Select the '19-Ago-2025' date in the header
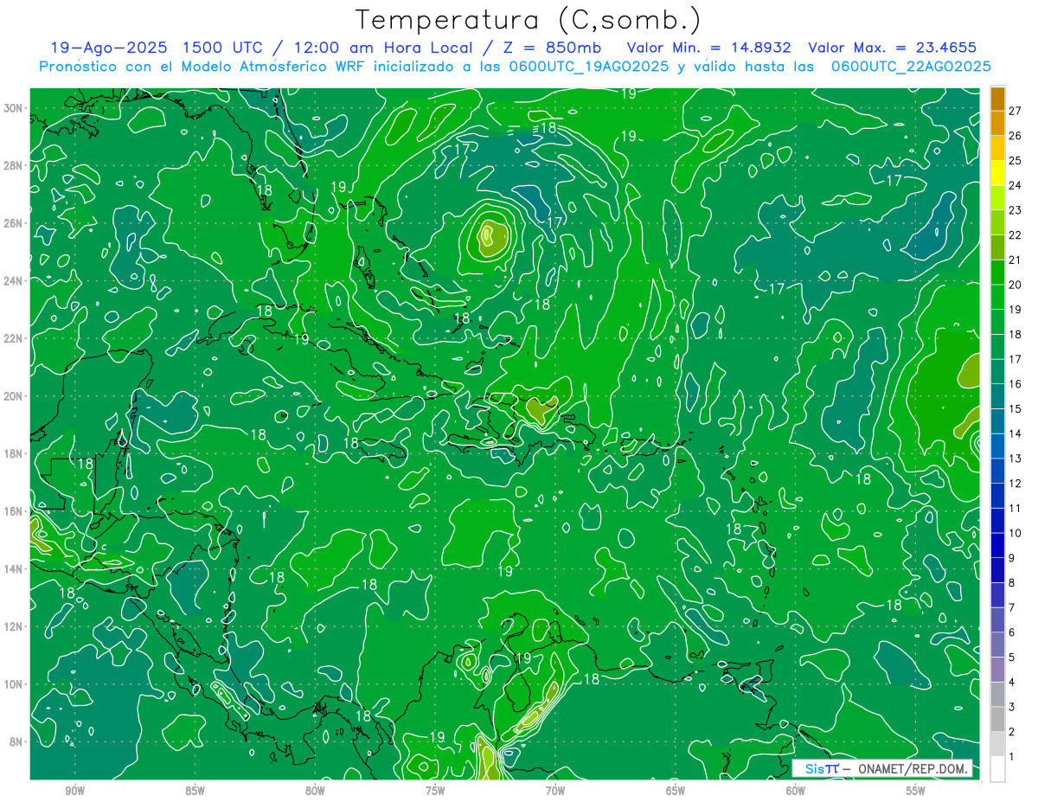Image resolution: width=1038 pixels, height=802 pixels. 107,48
